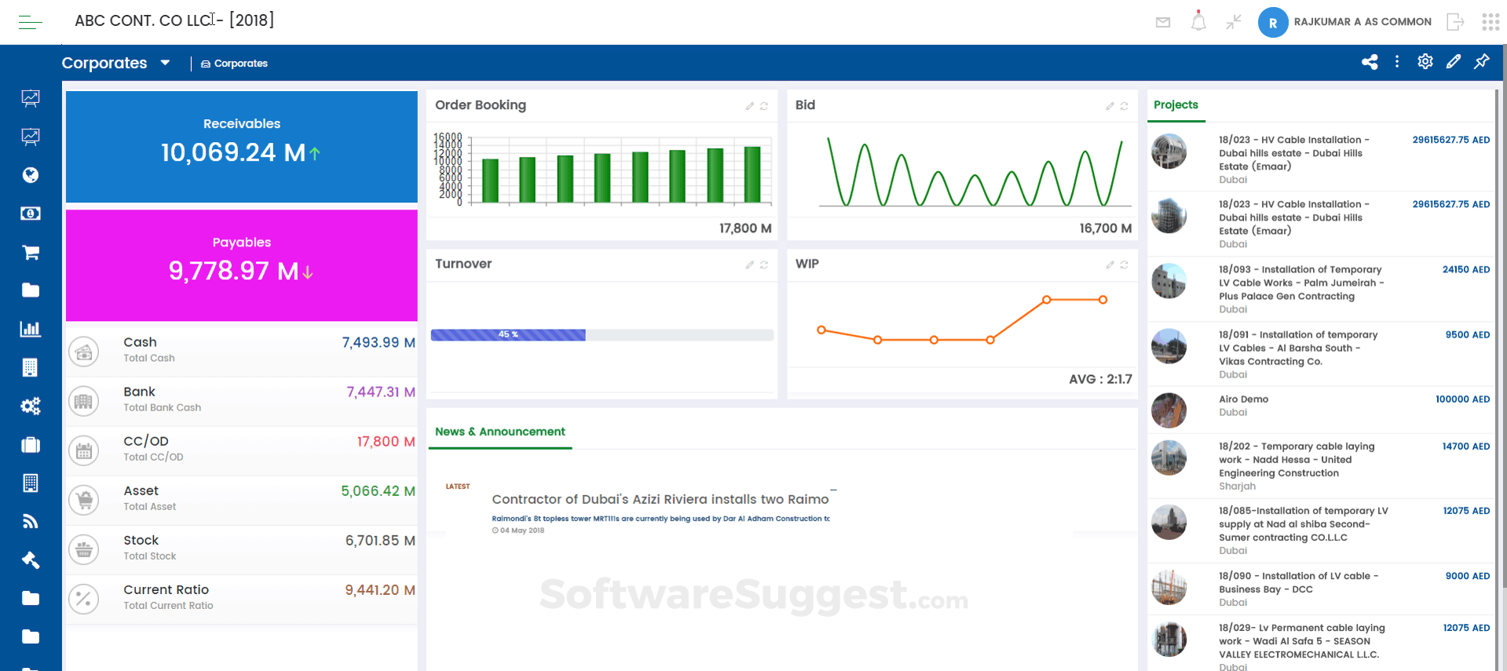Click the share icon in the blue toolbar

point(1370,62)
